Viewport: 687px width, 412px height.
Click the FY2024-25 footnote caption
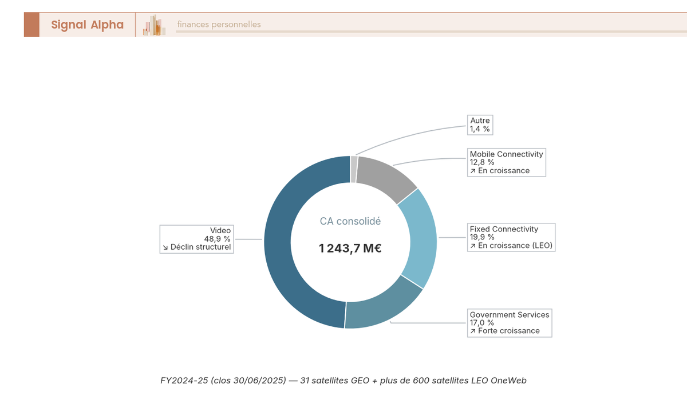[x=343, y=381]
